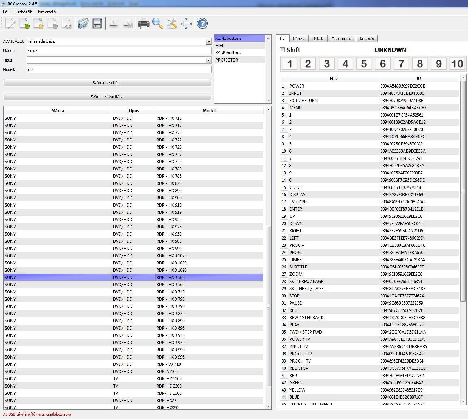Click remote button number 10
The image size is (468, 419).
457,64
